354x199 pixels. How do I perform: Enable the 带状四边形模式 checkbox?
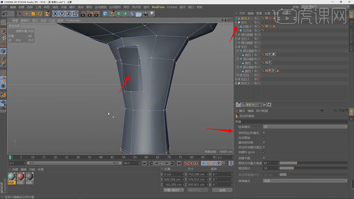click(x=264, y=133)
